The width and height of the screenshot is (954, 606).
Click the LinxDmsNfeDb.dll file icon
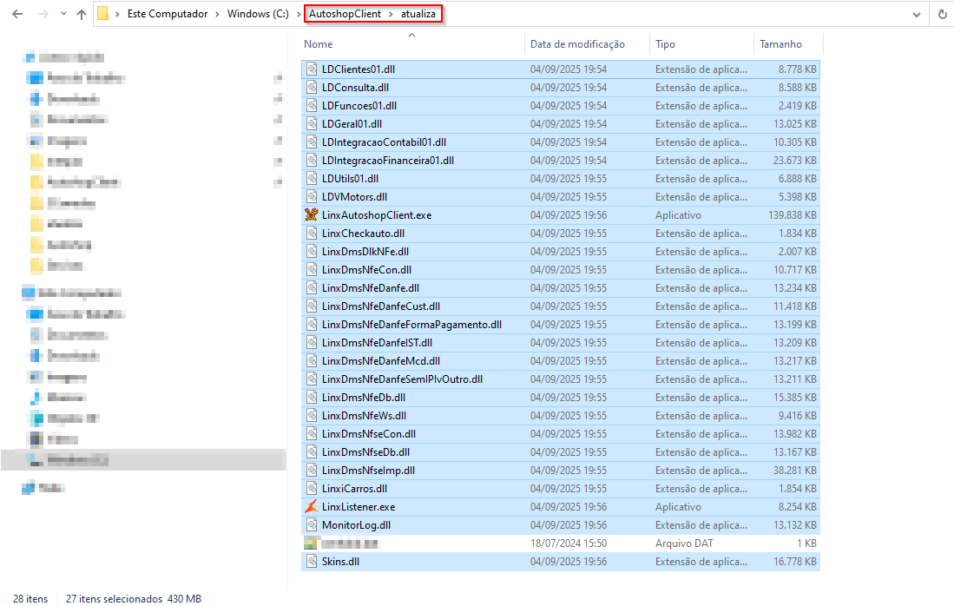click(x=312, y=398)
